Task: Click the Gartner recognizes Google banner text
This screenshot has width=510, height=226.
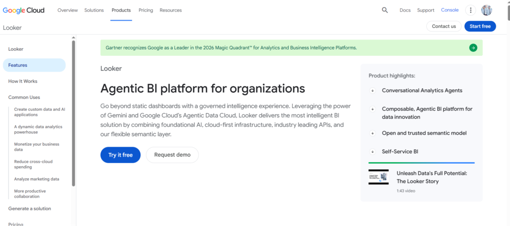Action: 231,48
